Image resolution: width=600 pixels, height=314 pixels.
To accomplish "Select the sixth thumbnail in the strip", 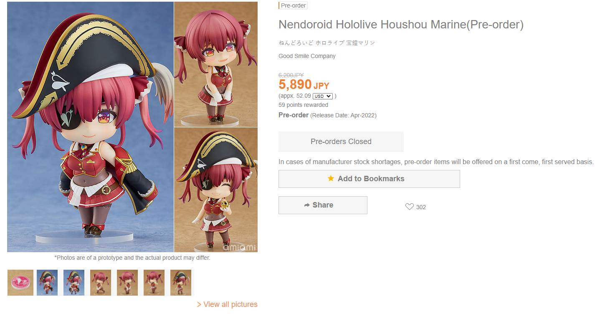I will coord(154,283).
